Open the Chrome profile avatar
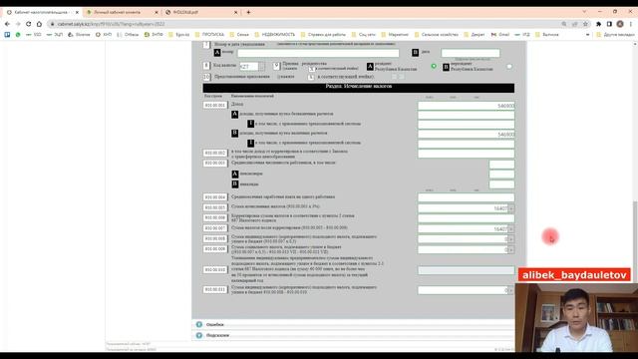Screen dimensions: 638x359 click(620, 24)
